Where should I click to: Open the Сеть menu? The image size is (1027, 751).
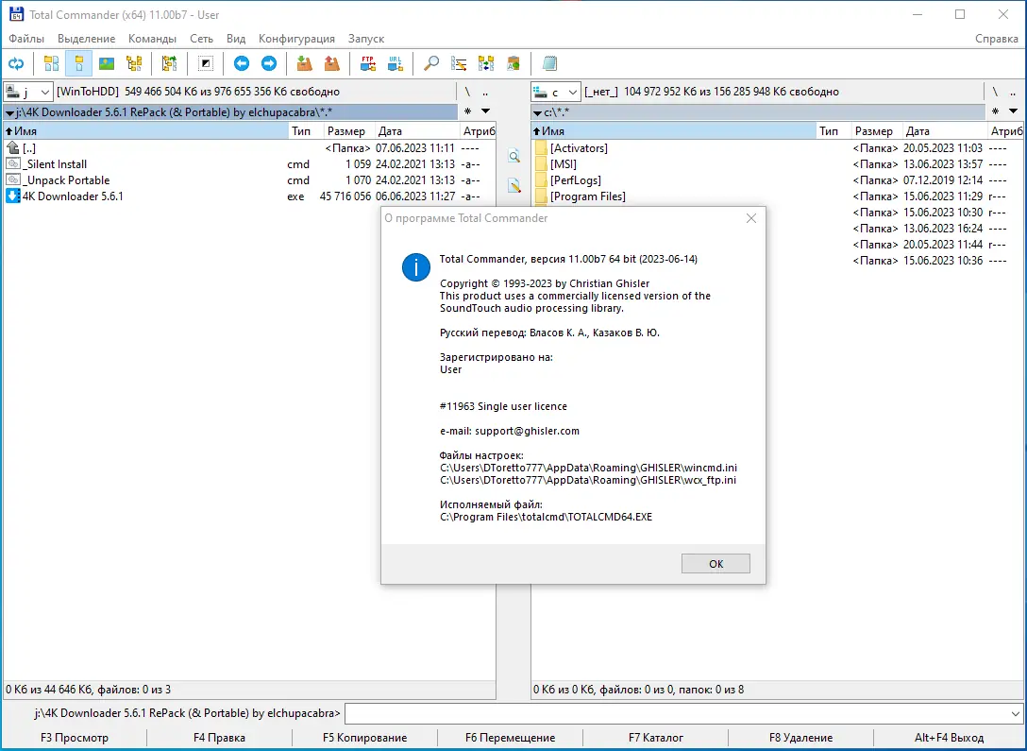coord(202,39)
